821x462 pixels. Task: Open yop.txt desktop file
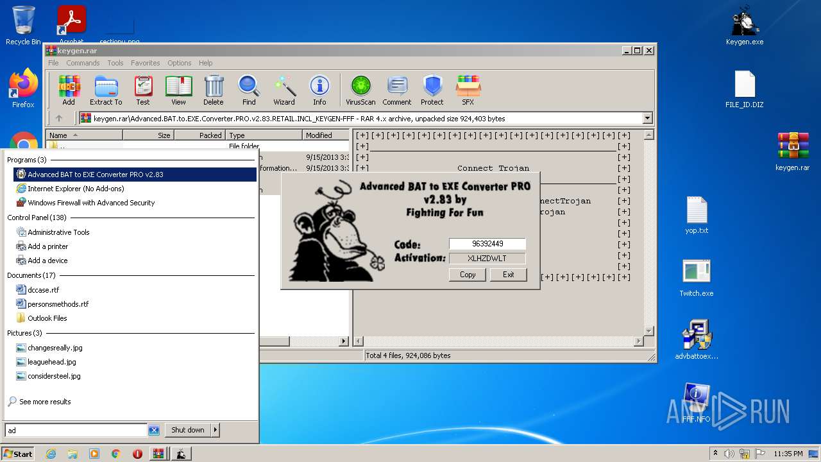pyautogui.click(x=697, y=214)
